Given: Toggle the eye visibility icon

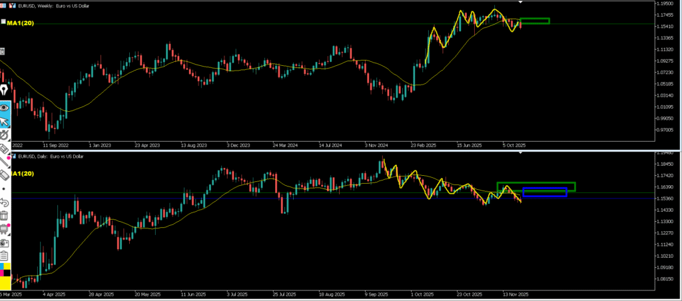Looking at the screenshot, I should point(5,107).
